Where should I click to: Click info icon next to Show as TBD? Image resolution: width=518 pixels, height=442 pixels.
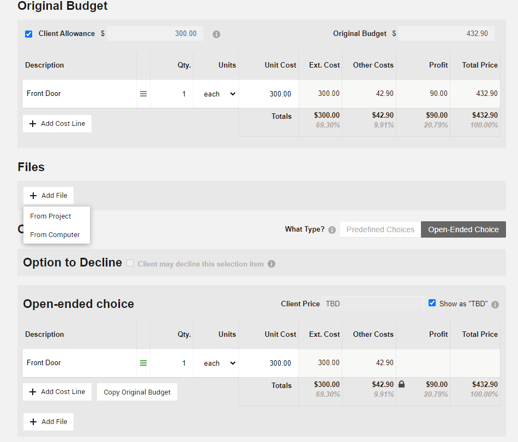click(495, 305)
